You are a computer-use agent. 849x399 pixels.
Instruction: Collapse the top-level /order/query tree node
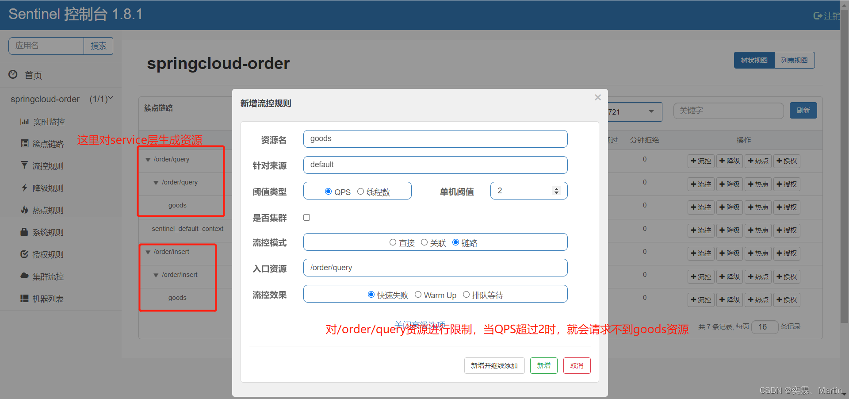click(148, 160)
